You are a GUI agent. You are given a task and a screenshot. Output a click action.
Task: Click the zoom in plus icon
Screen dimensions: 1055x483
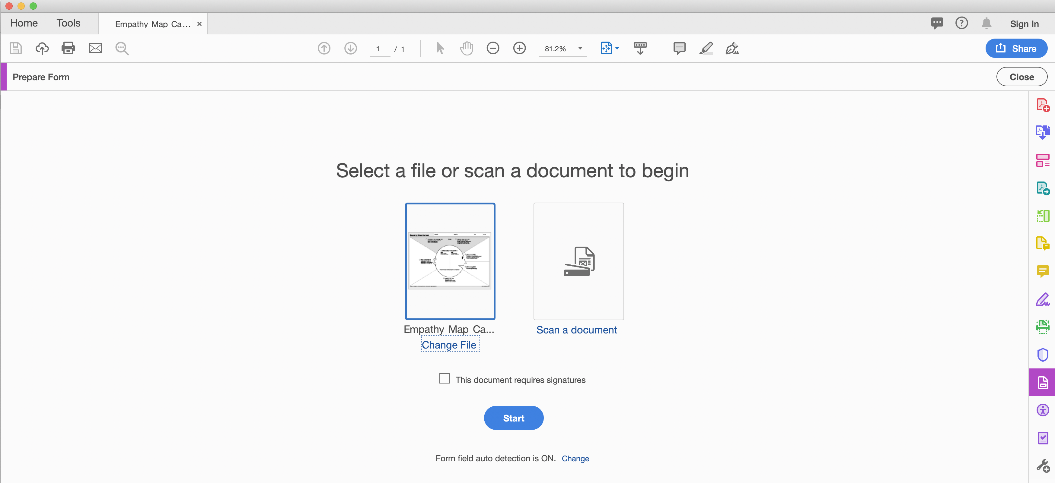(519, 48)
